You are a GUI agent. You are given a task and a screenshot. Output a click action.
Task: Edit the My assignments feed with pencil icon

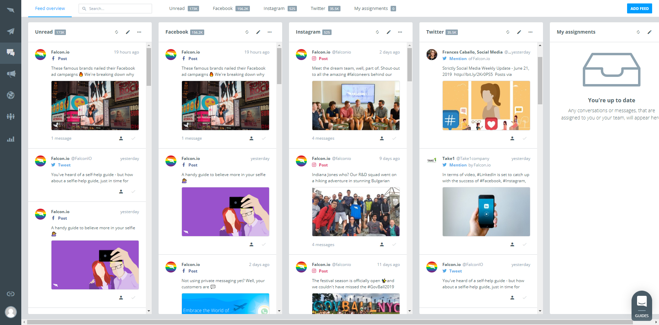pos(649,32)
